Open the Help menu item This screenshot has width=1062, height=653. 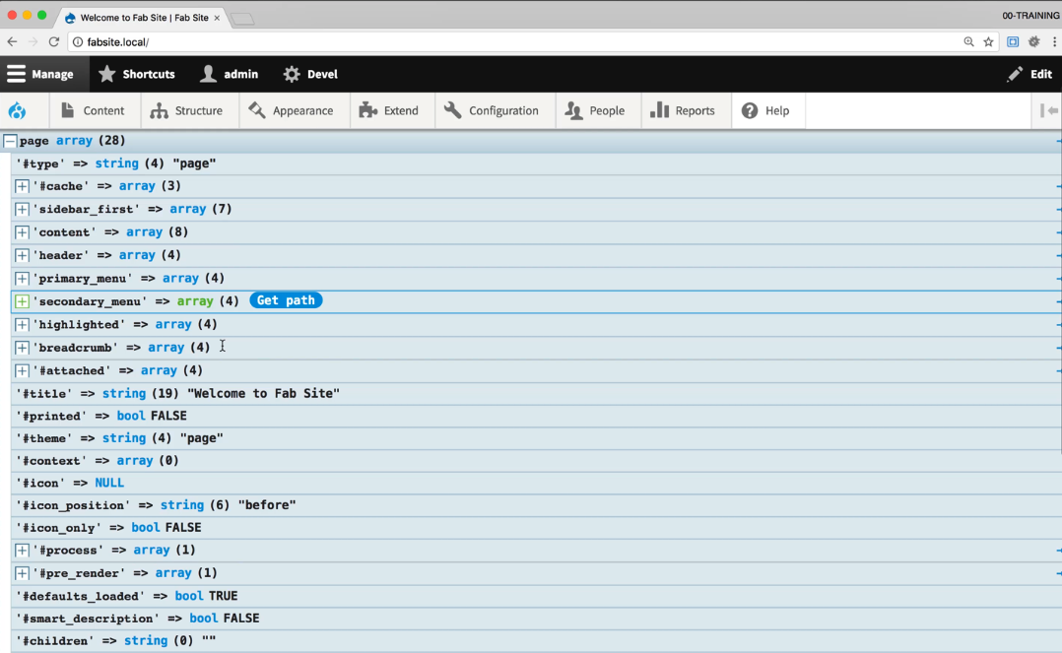(766, 110)
